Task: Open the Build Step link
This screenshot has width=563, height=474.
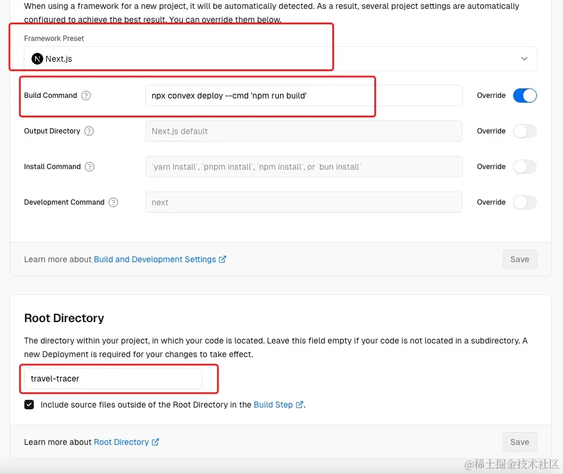Action: tap(273, 405)
